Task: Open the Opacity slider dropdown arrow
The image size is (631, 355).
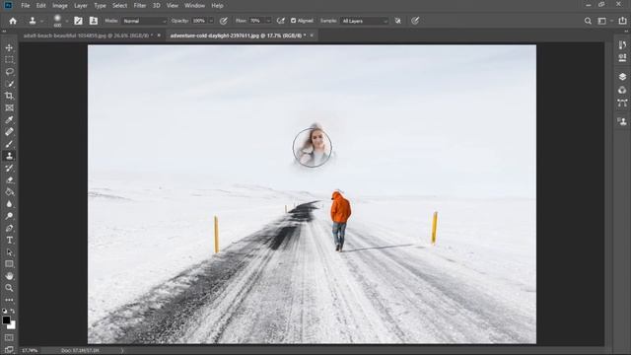Action: 211,21
